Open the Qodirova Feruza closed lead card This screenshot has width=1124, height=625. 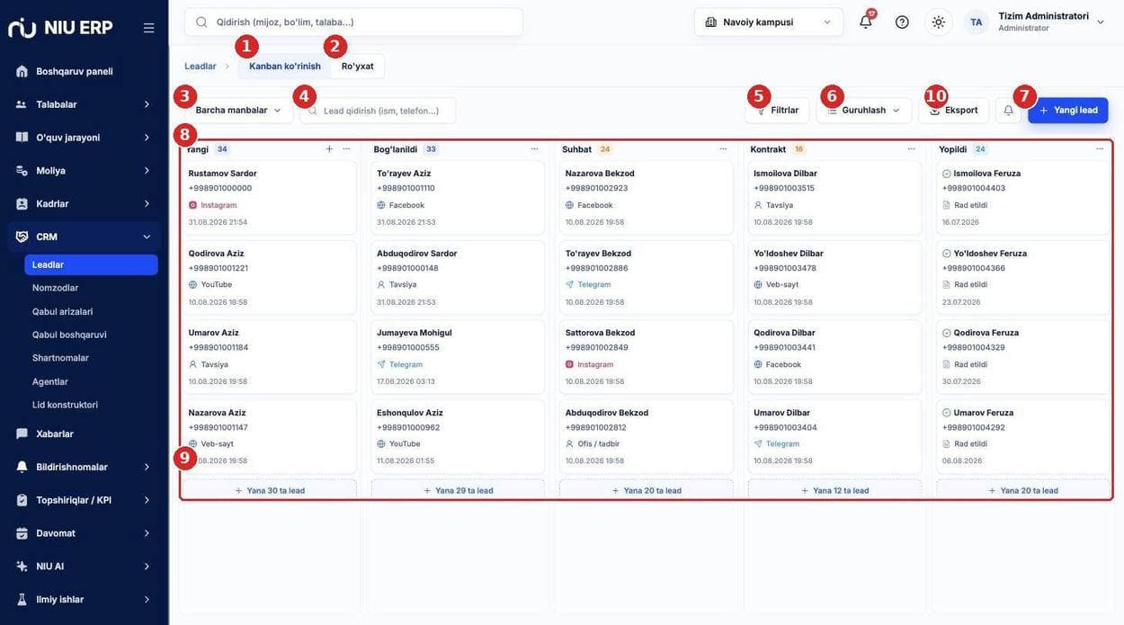1023,357
